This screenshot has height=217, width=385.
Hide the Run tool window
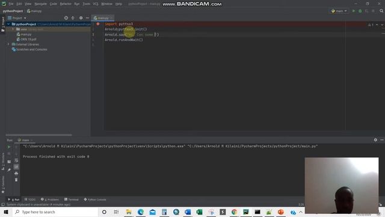pos(382,140)
